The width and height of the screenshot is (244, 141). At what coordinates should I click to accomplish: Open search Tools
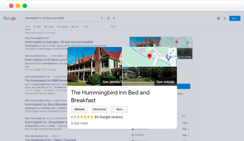(x=113, y=27)
